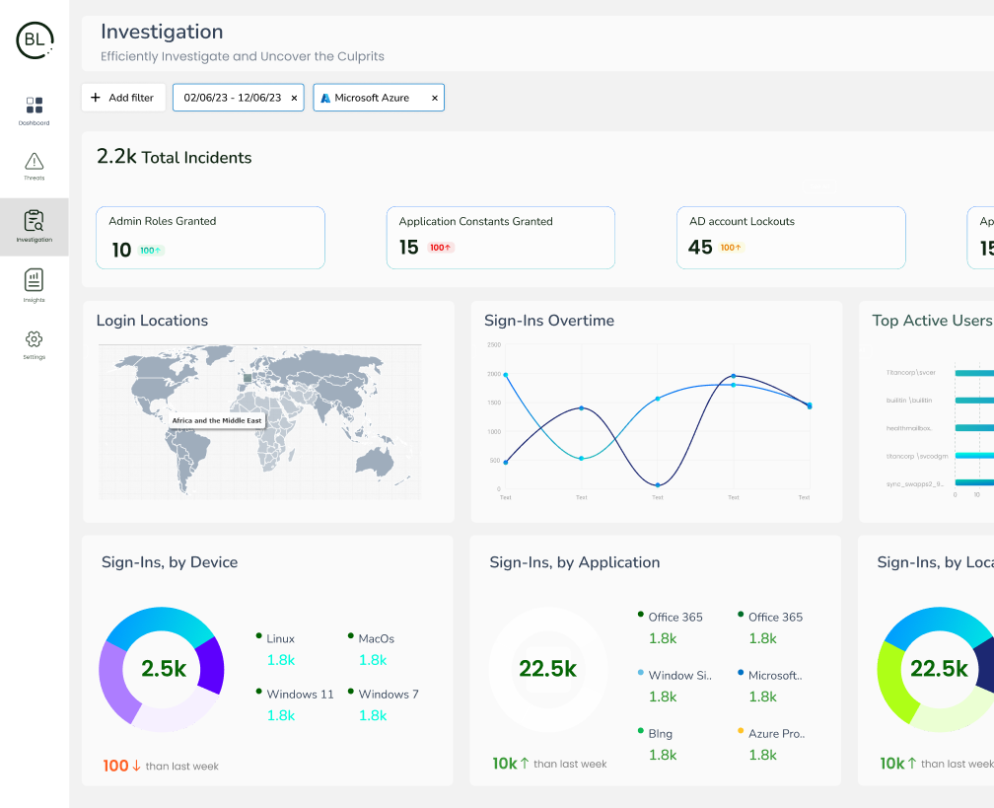Click the Sign-Ins, by Device title
Image resolution: width=994 pixels, height=808 pixels.
pyautogui.click(x=170, y=562)
